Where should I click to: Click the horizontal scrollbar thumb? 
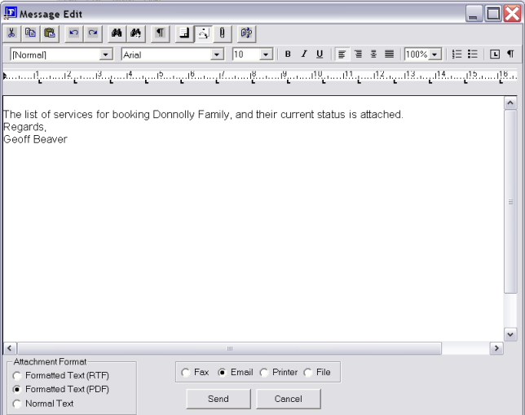pyautogui.click(x=229, y=348)
